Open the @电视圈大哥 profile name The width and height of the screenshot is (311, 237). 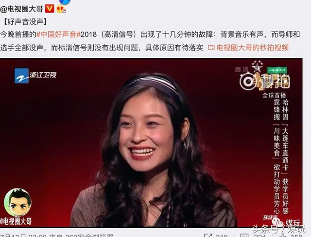click(21, 9)
